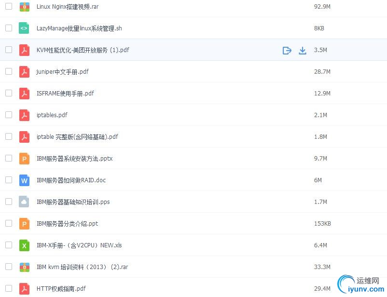Open IBM服务器如何做RAID.doc
387x297 pixels.
[71, 180]
